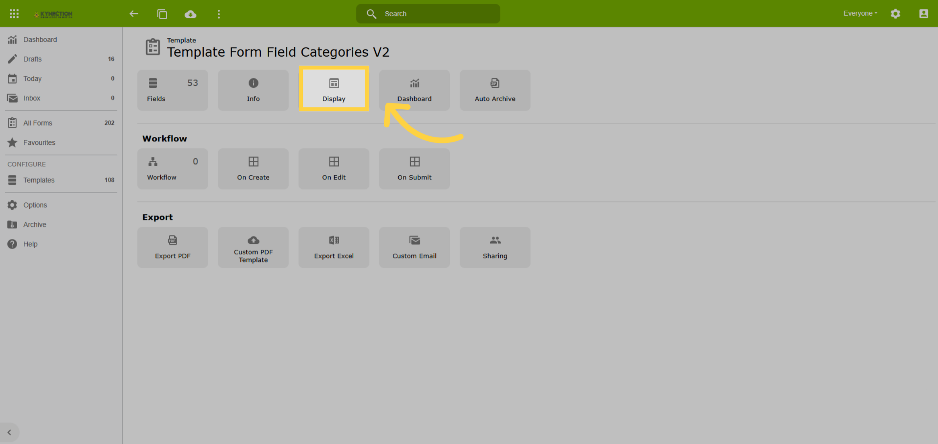Select Today in the sidebar

tap(61, 78)
